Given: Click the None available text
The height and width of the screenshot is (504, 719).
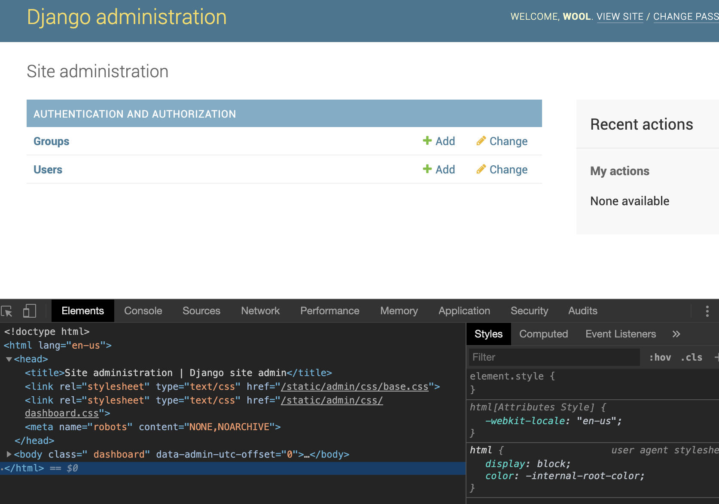Looking at the screenshot, I should tap(630, 201).
